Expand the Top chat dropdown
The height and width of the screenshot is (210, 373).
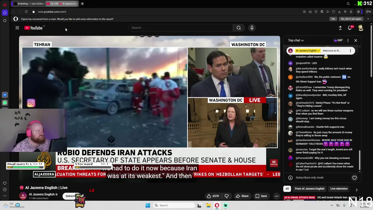click(296, 41)
